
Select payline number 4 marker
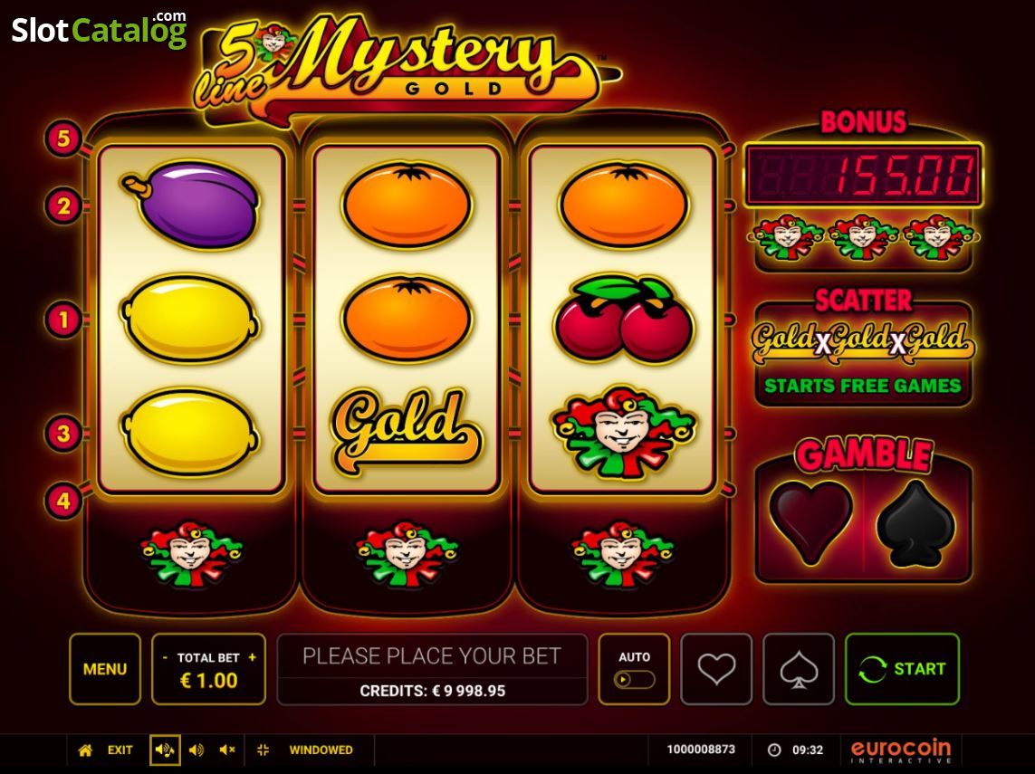(x=63, y=501)
